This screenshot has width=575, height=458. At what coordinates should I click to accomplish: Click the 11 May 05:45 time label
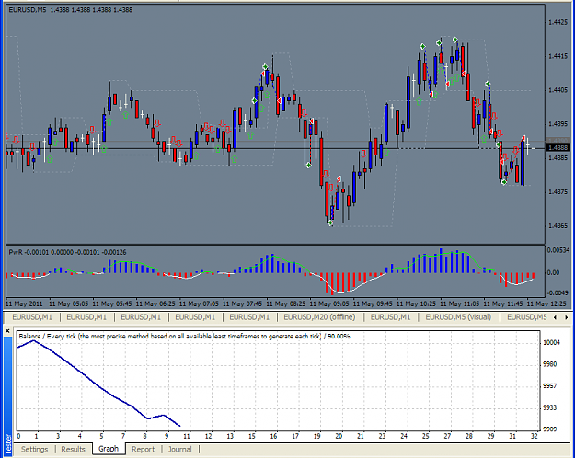click(112, 304)
